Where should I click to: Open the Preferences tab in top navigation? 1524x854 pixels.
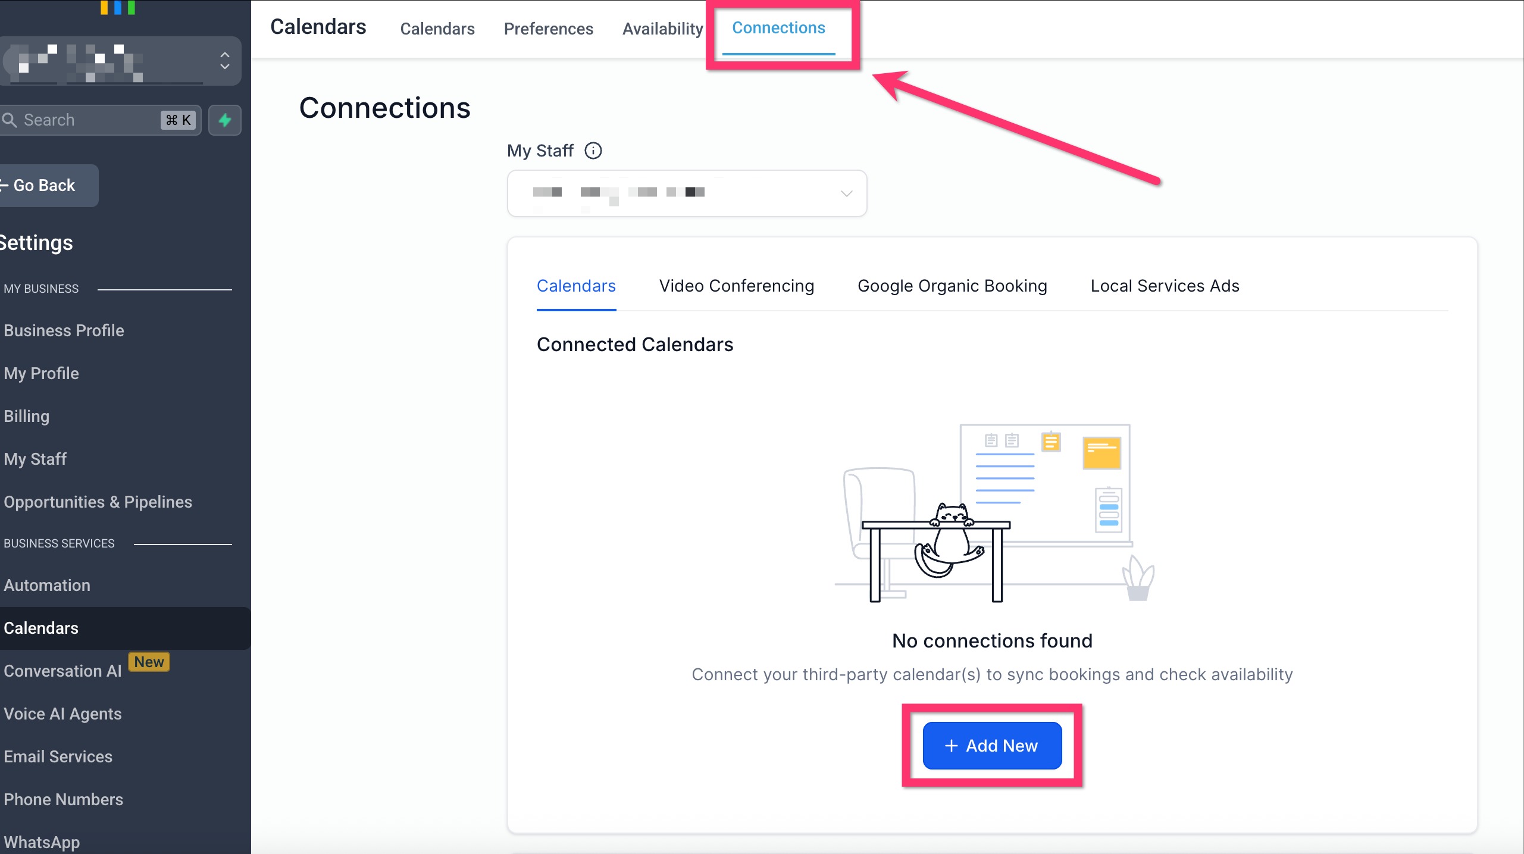point(548,29)
